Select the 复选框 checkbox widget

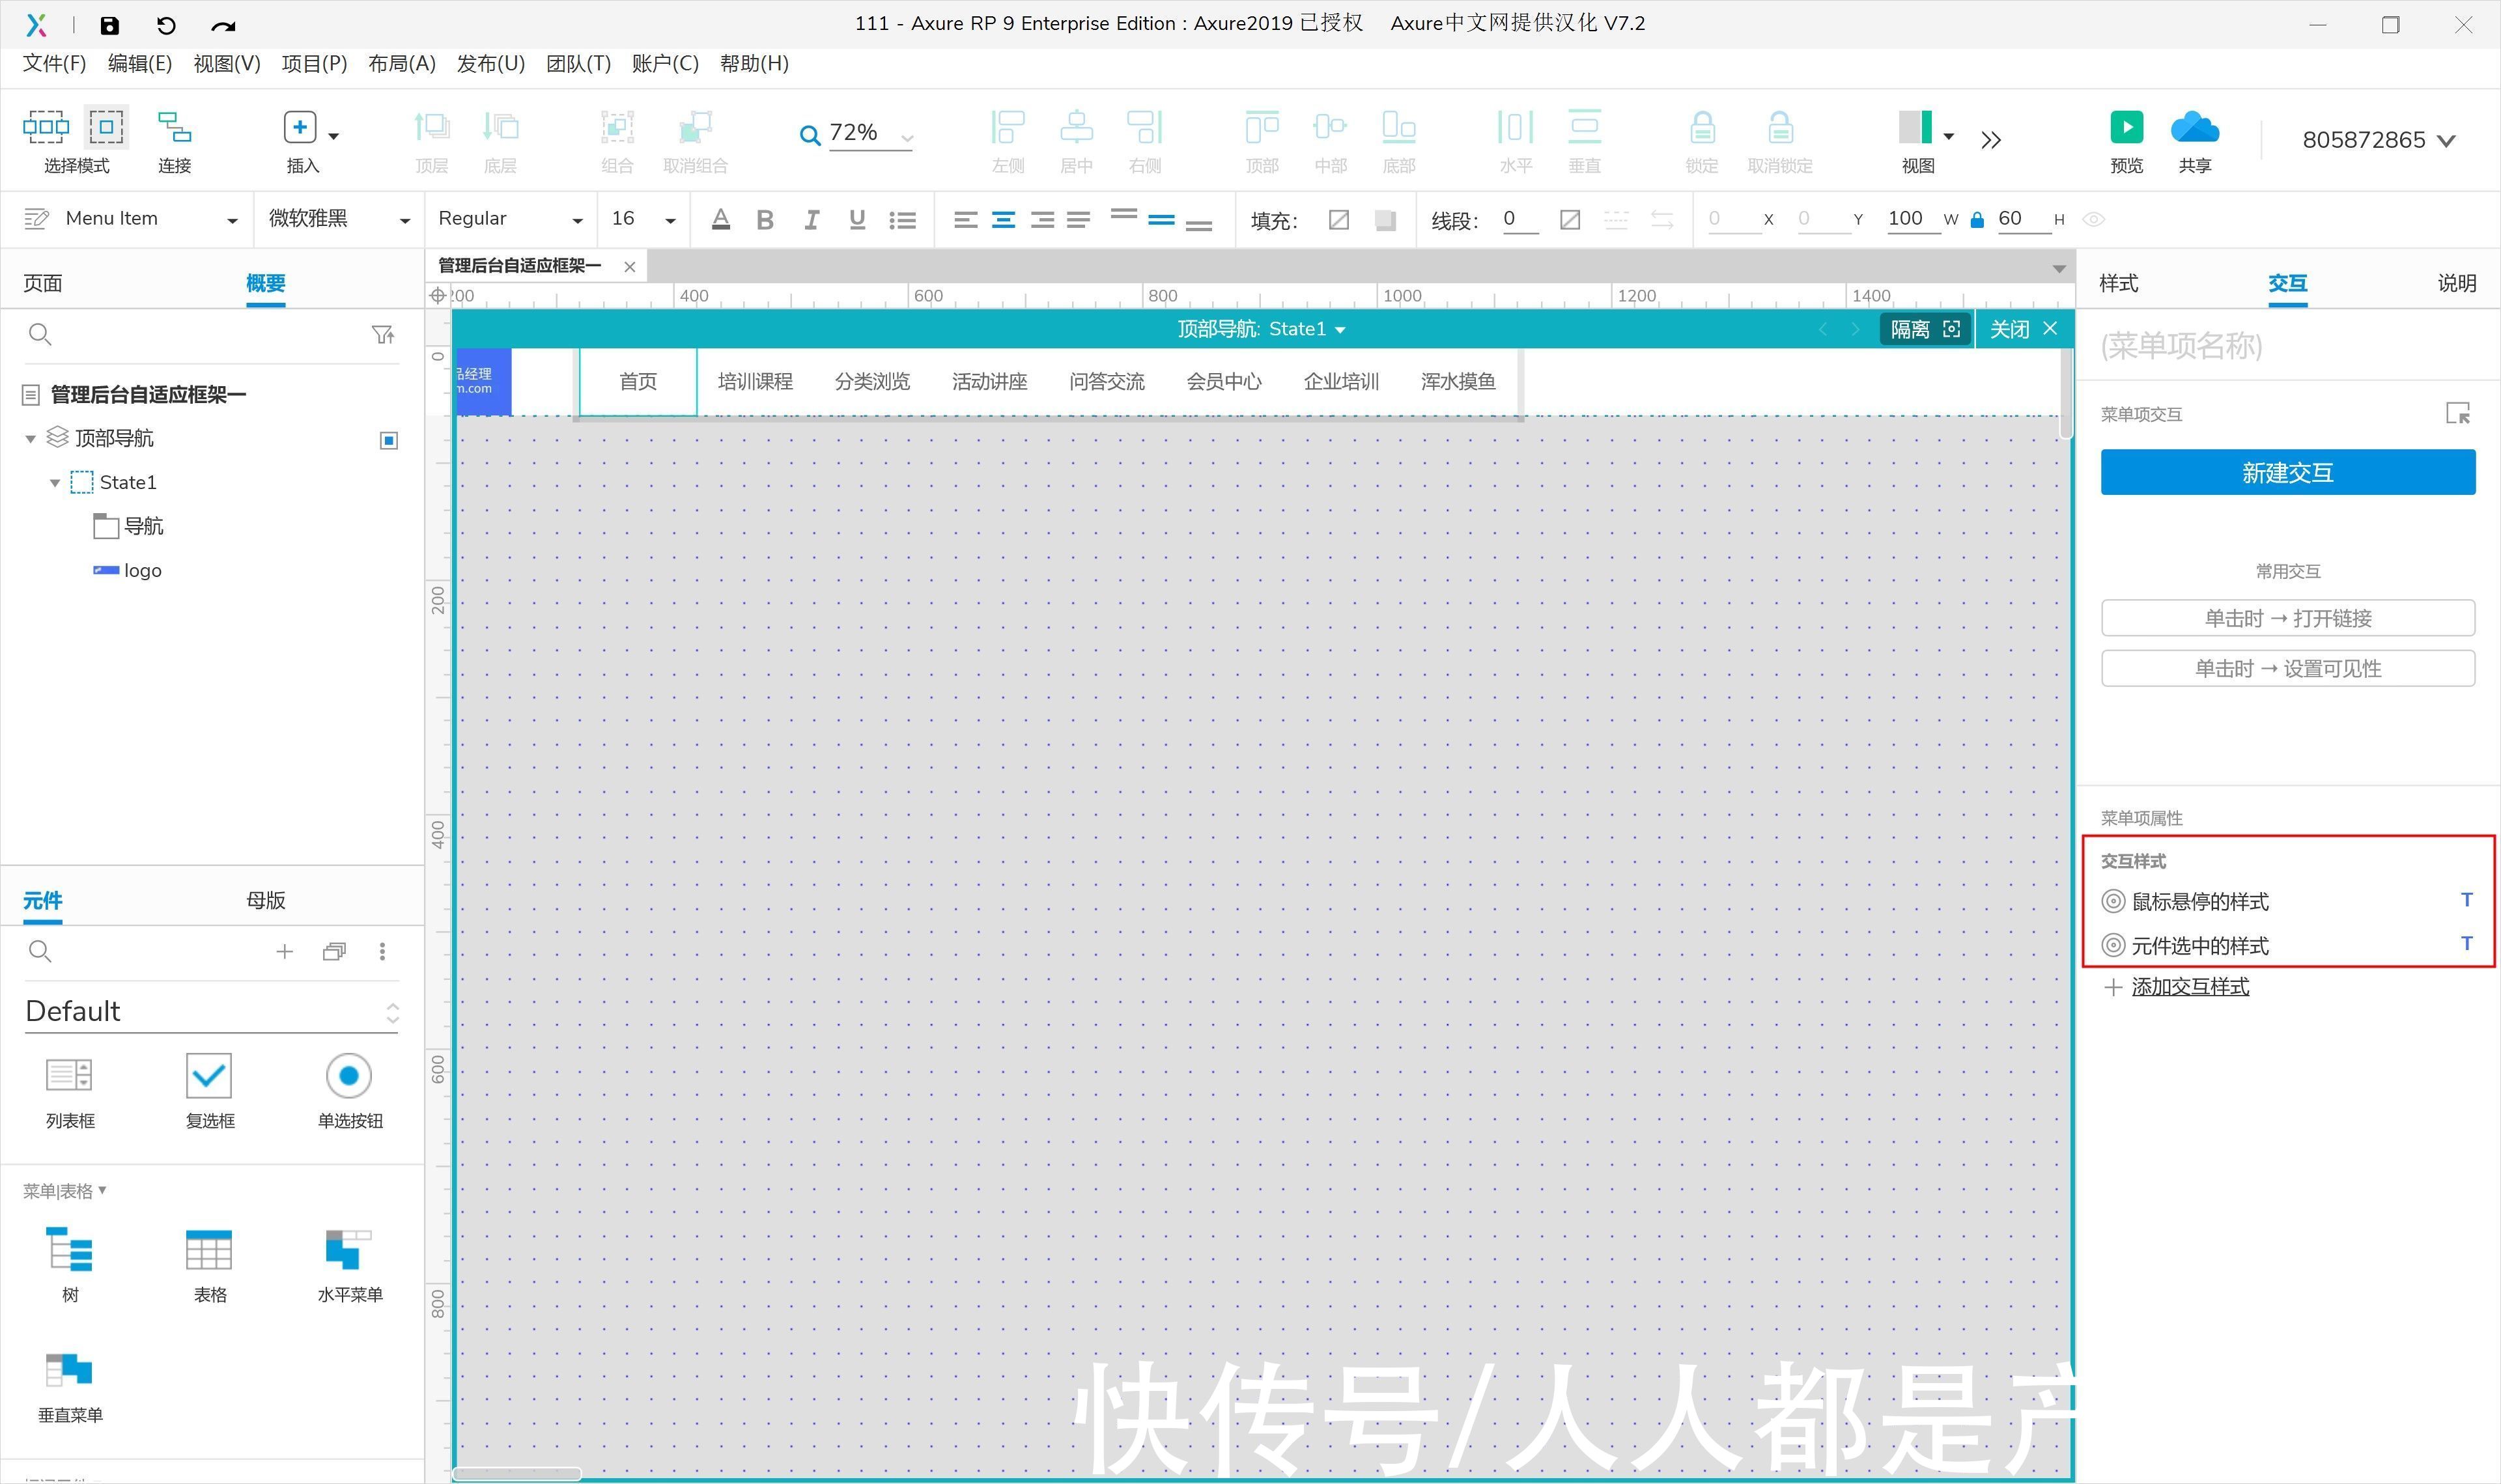click(x=209, y=1076)
